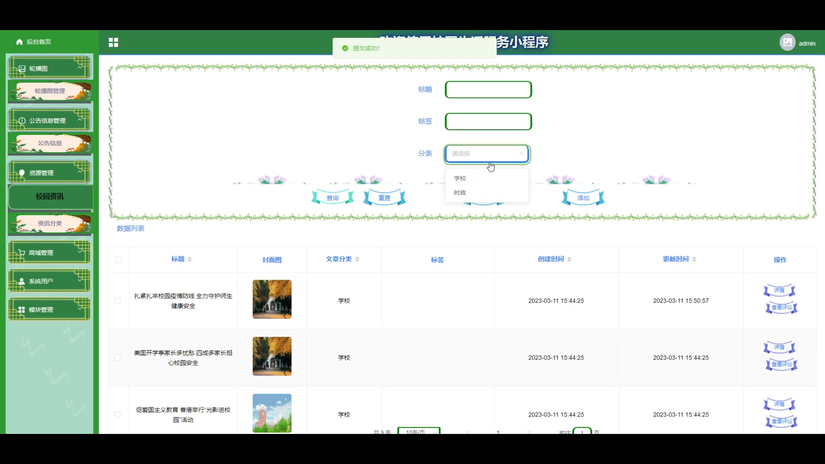825x464 pixels.
Task: Check the second article row checkbox
Action: [117, 357]
